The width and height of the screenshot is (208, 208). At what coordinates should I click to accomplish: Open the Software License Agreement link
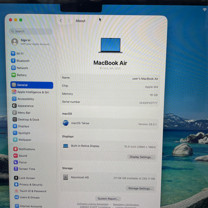click(x=92, y=204)
